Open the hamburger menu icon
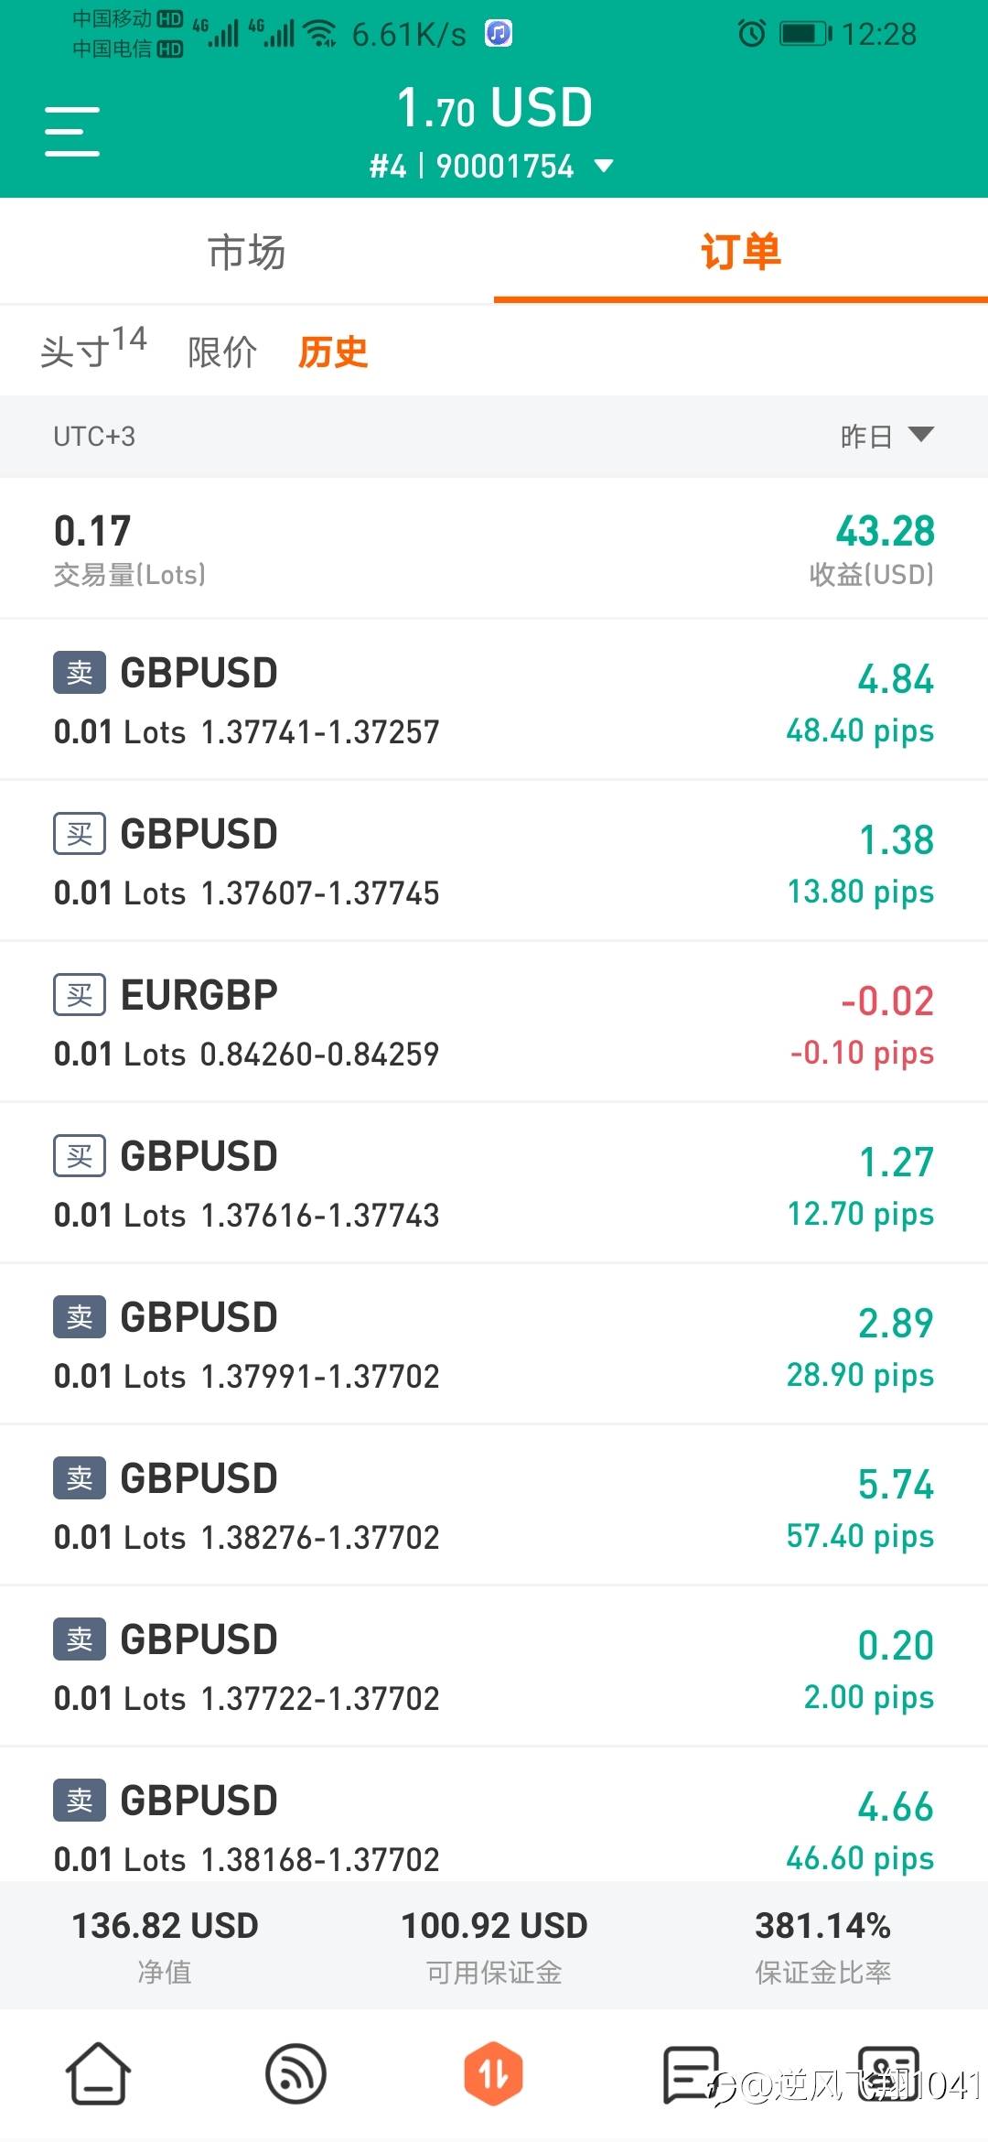 pos(71,131)
